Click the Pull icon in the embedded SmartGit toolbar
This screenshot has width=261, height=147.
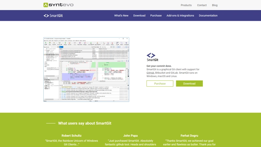(x=45, y=43)
